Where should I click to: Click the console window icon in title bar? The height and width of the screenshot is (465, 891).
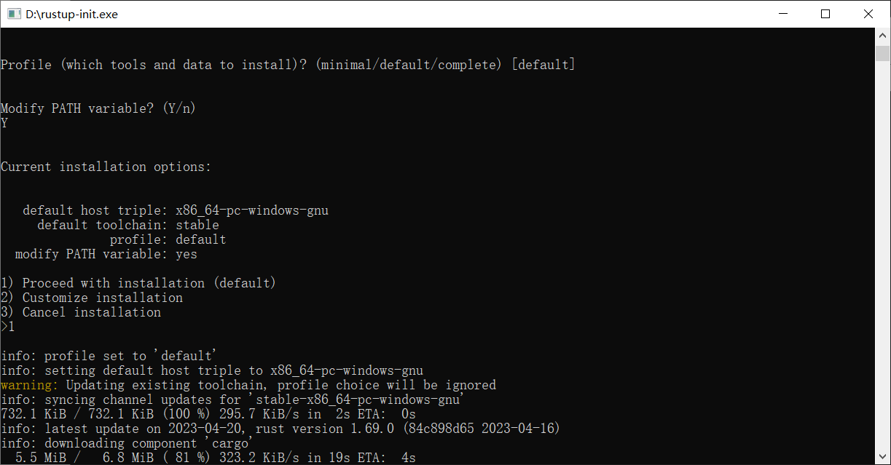(x=15, y=13)
